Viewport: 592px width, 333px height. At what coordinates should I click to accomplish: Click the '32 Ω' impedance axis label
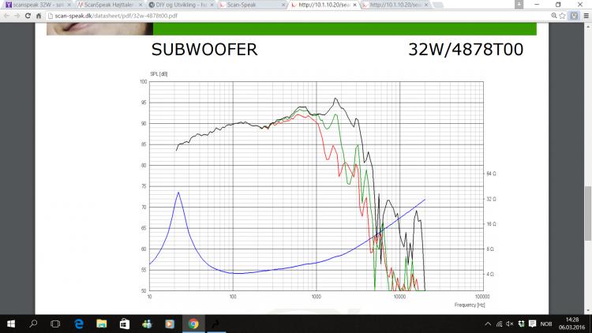click(491, 199)
